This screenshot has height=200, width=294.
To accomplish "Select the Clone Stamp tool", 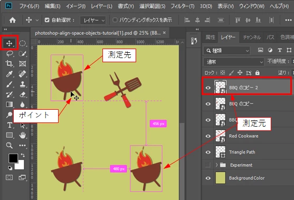I will [x=23, y=84].
